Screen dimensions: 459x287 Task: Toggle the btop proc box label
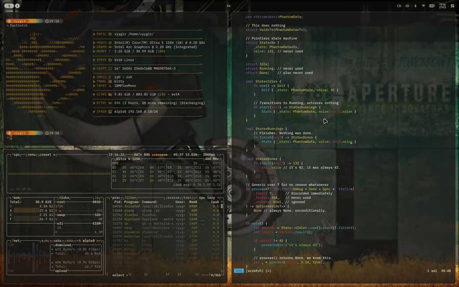[116, 197]
